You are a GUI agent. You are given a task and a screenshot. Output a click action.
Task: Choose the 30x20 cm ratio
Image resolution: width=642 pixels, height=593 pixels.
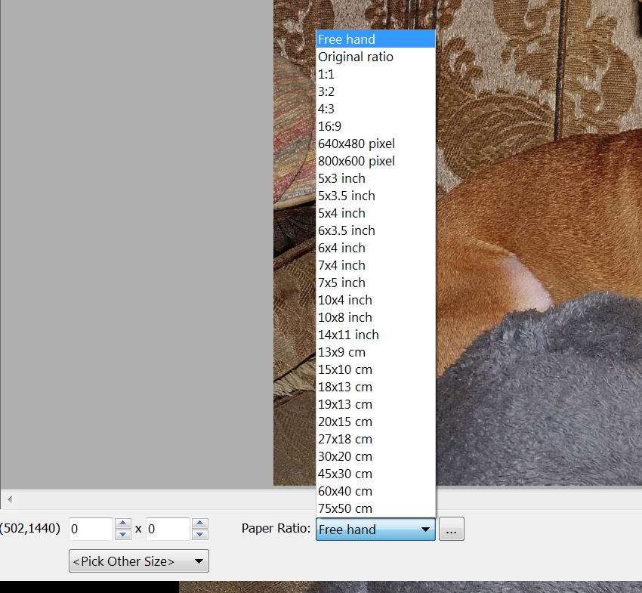pos(344,456)
